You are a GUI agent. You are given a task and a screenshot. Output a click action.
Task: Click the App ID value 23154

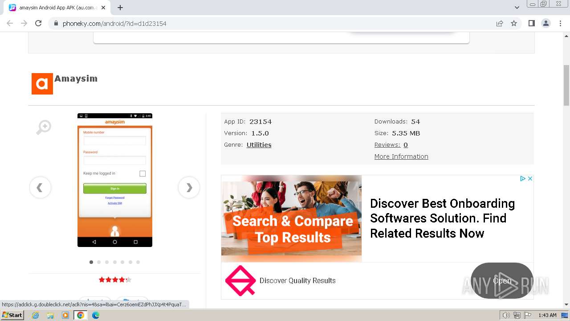click(261, 122)
